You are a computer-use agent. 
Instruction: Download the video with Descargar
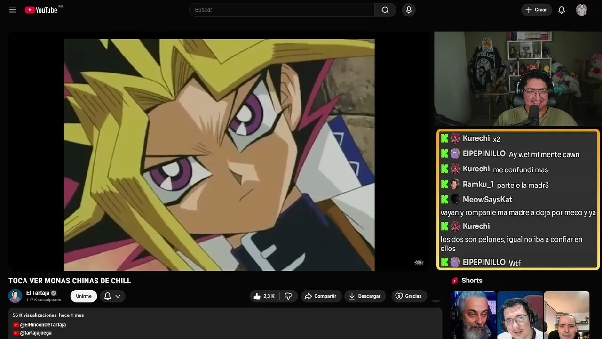[365, 296]
